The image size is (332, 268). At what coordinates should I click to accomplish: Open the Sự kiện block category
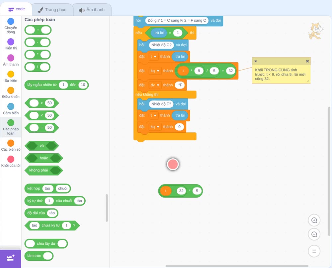[x=11, y=76]
